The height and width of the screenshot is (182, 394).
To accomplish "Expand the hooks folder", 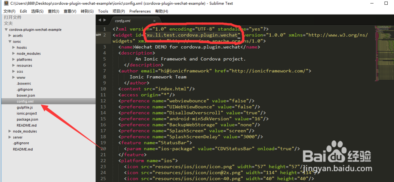I will coord(13,48).
